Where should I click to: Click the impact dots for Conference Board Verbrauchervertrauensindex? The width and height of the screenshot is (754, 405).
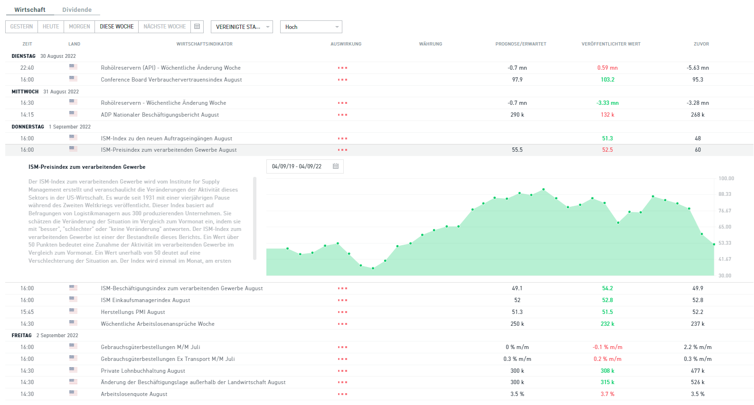(x=343, y=80)
